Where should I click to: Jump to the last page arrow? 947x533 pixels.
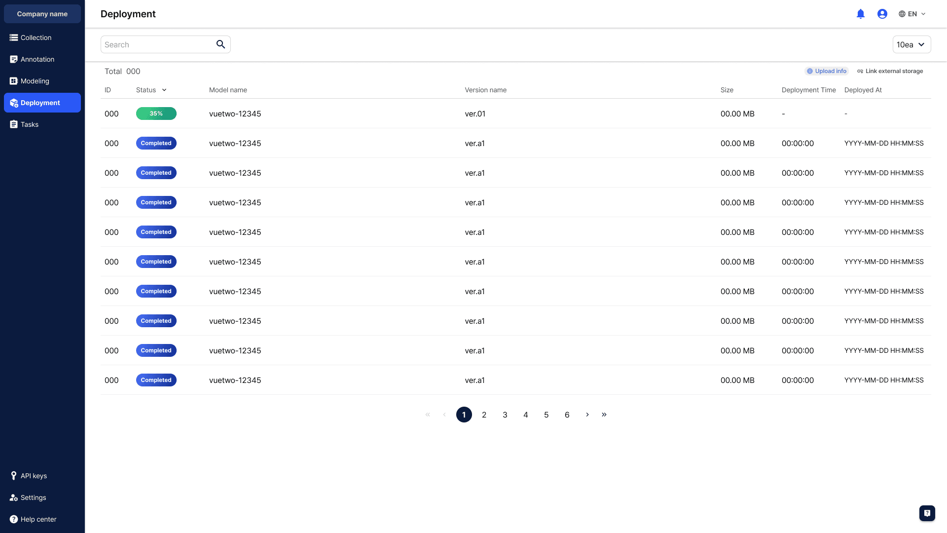click(604, 415)
